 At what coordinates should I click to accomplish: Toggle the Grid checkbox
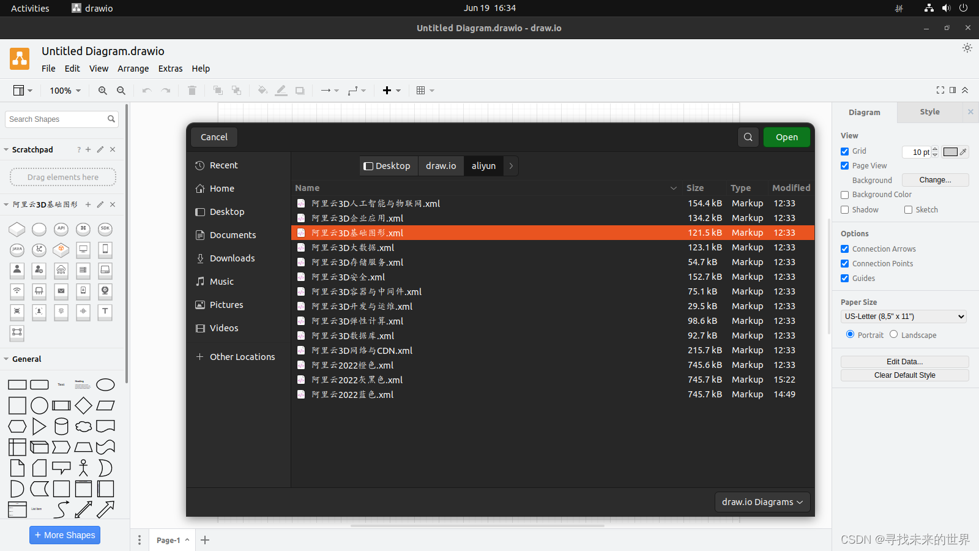844,151
